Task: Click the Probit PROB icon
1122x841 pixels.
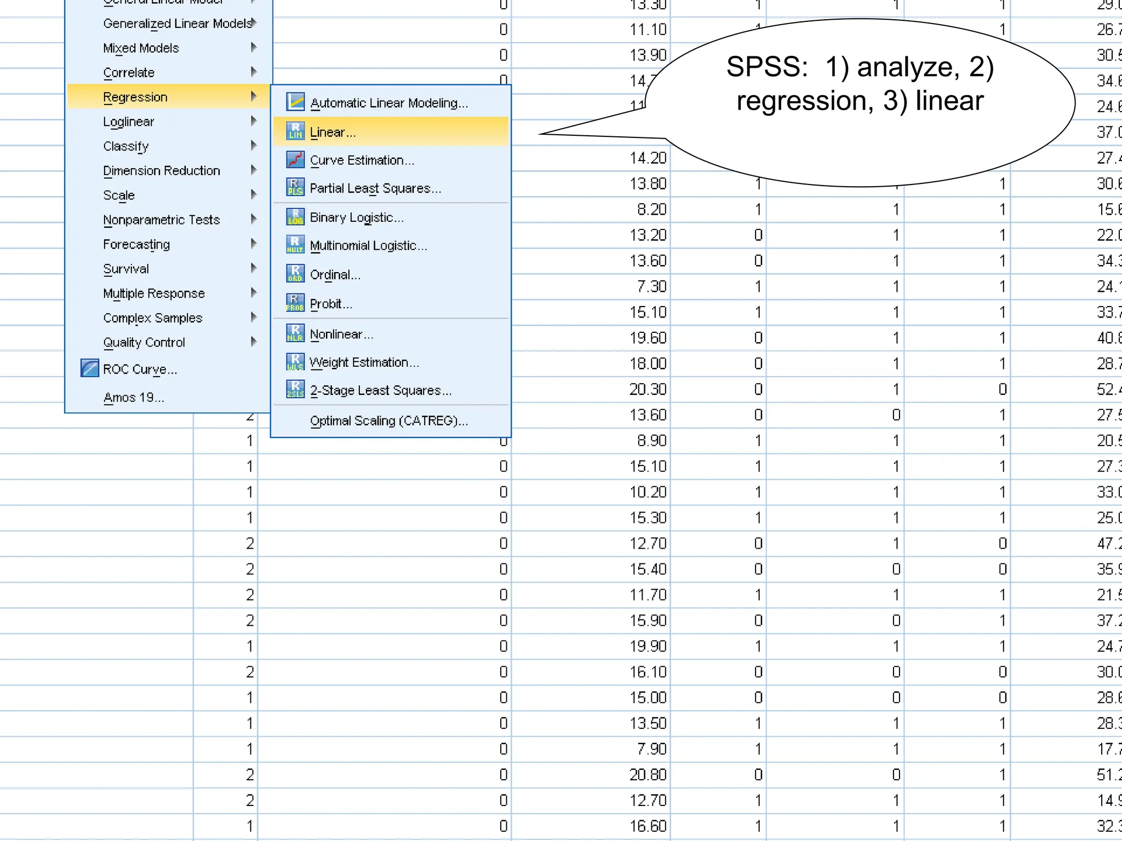Action: [295, 303]
